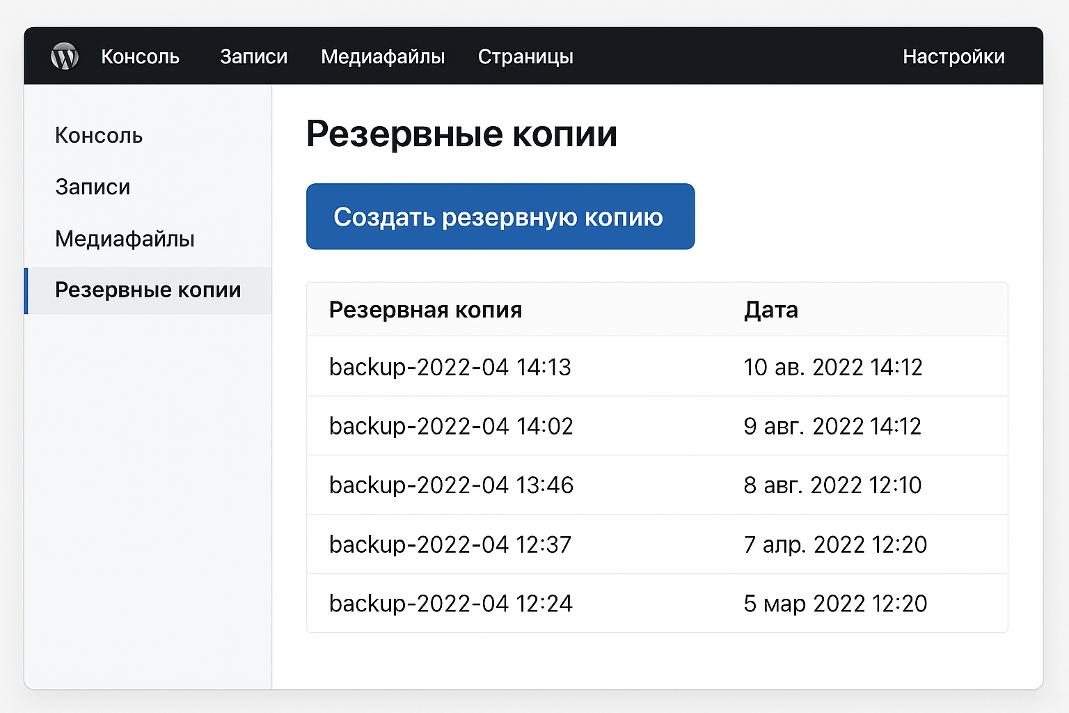
Task: Click the WordPress logo icon
Action: point(65,56)
